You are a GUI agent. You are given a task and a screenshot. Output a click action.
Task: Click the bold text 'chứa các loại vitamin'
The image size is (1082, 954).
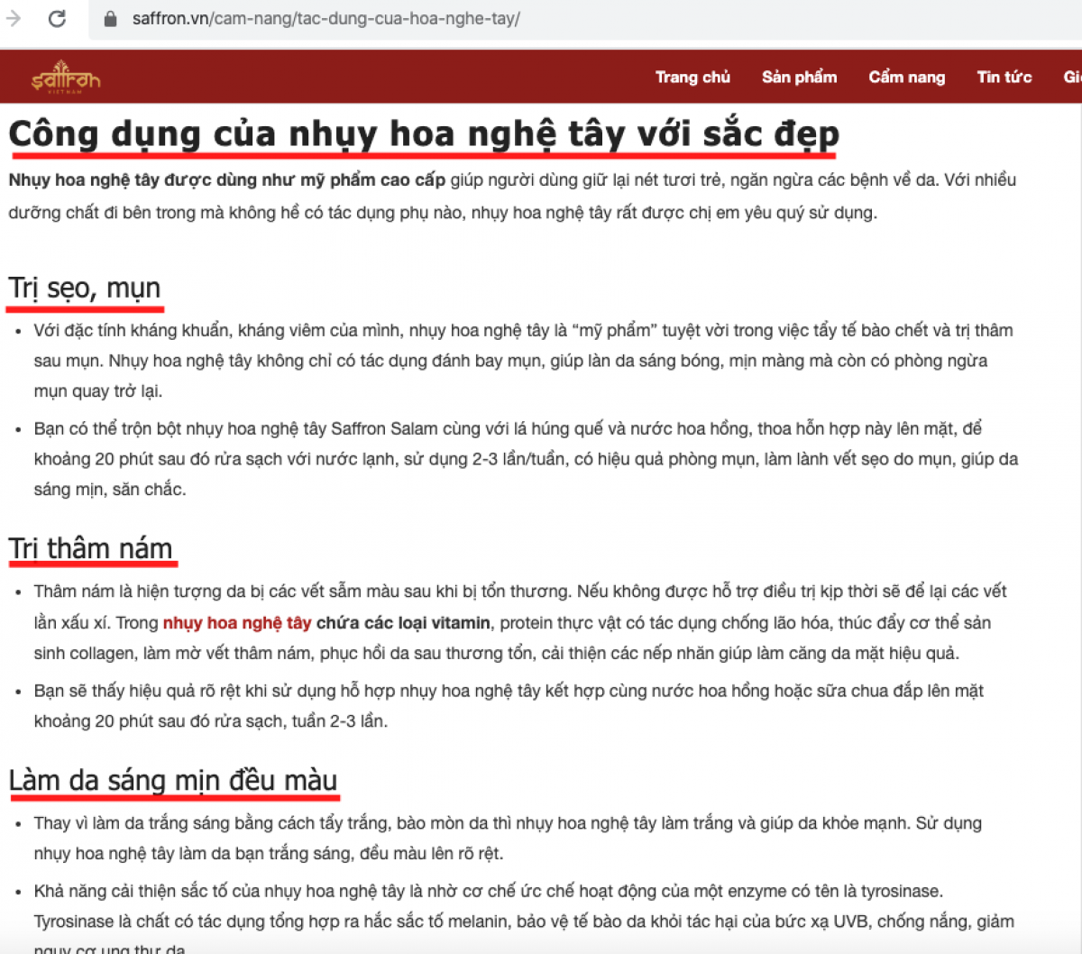[403, 623]
